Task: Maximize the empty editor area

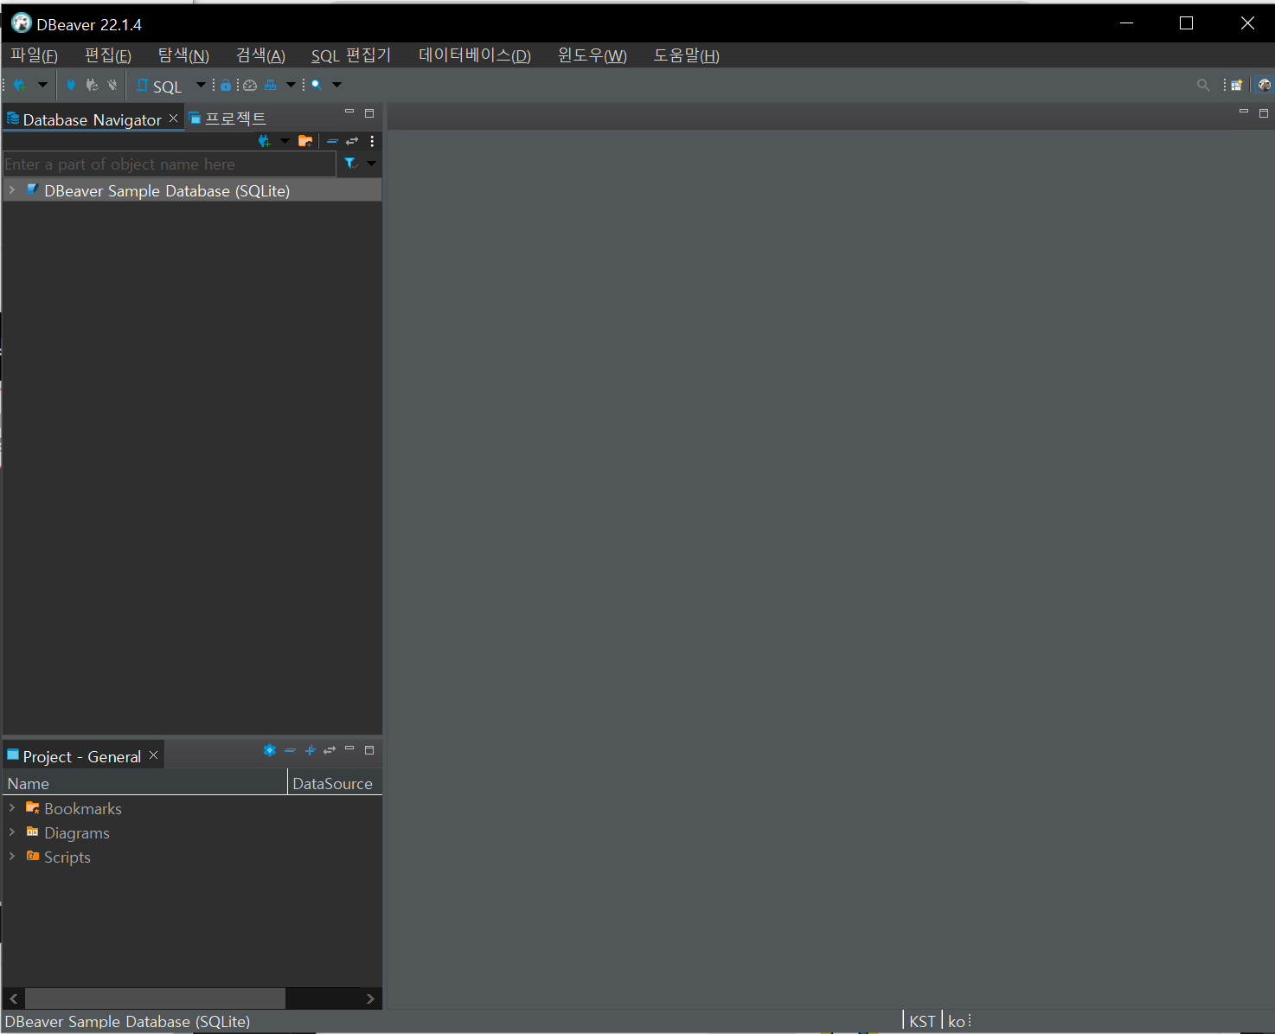Action: pos(1264,113)
